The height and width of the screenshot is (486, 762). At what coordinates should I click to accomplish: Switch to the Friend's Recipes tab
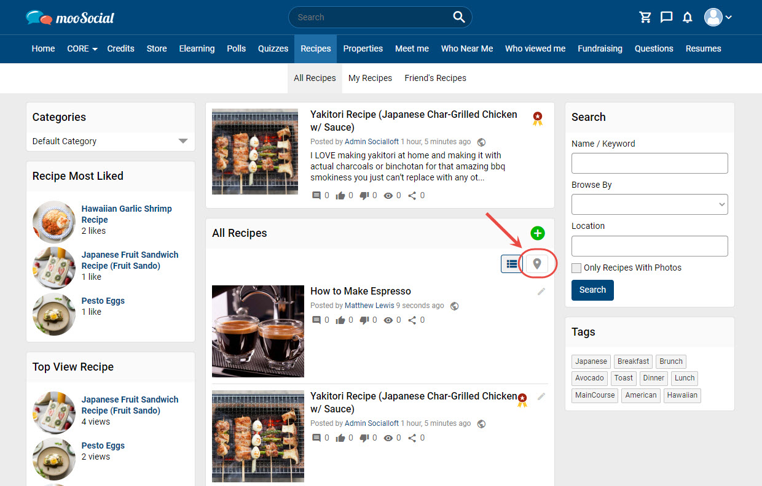click(435, 78)
